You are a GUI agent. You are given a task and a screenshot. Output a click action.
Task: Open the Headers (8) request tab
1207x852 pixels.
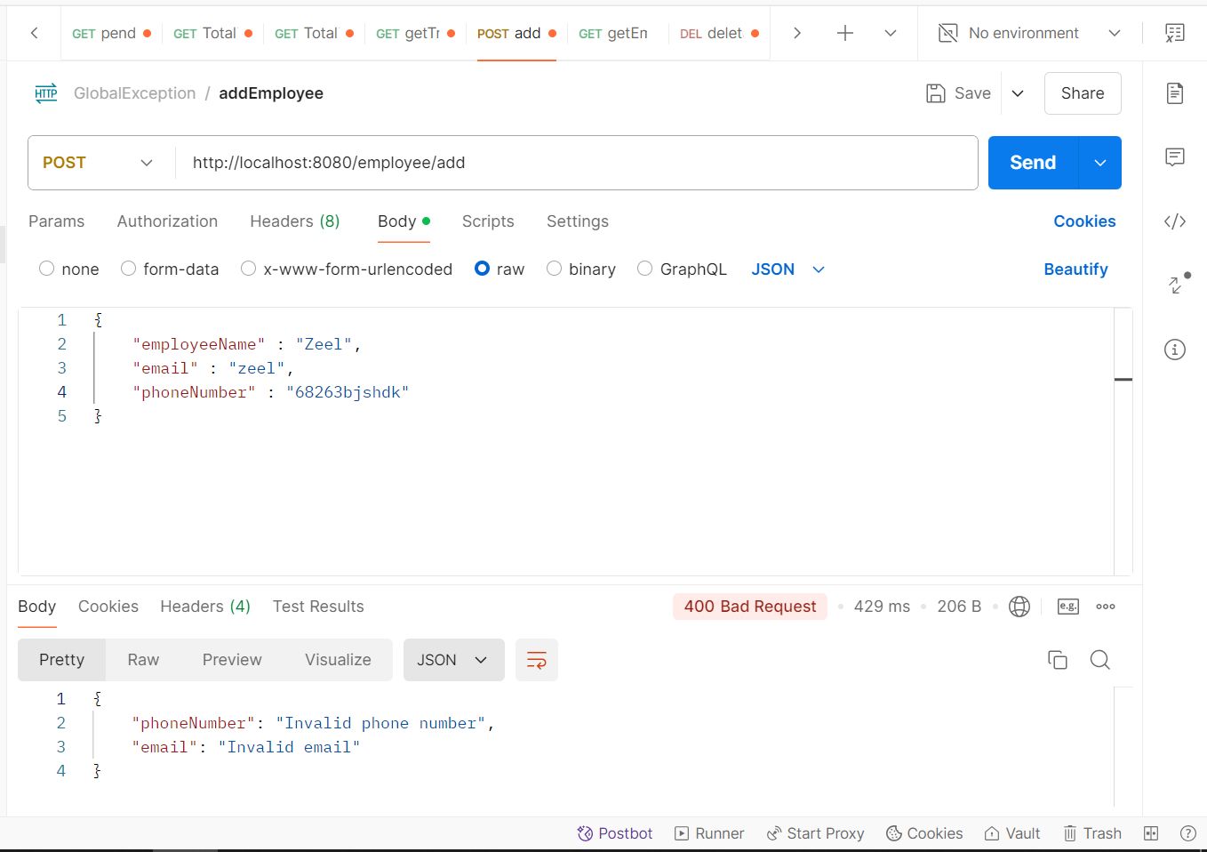(295, 221)
